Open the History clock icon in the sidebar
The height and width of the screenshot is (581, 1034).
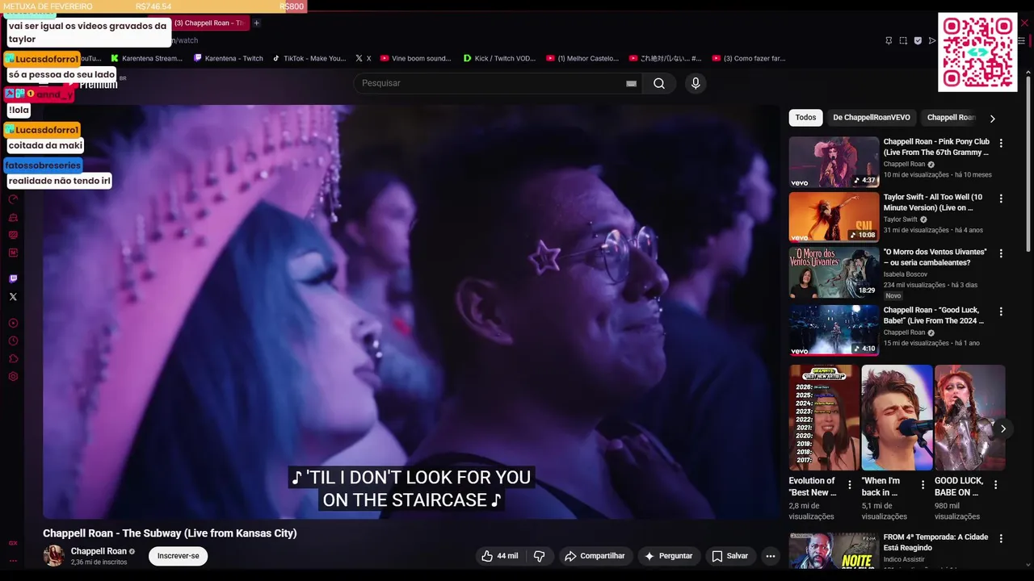coord(13,341)
